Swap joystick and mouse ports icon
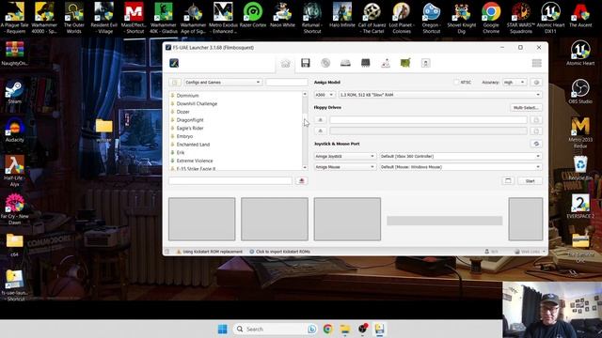The height and width of the screenshot is (338, 602). (536, 144)
